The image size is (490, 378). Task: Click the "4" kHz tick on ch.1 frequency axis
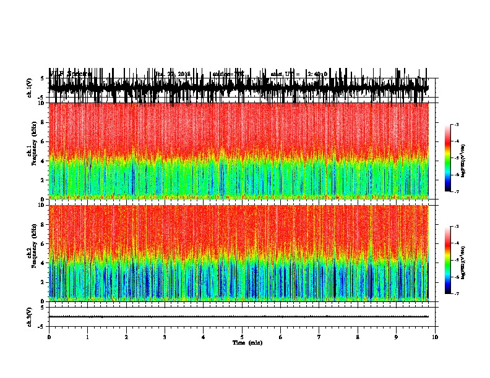[x=43, y=161]
